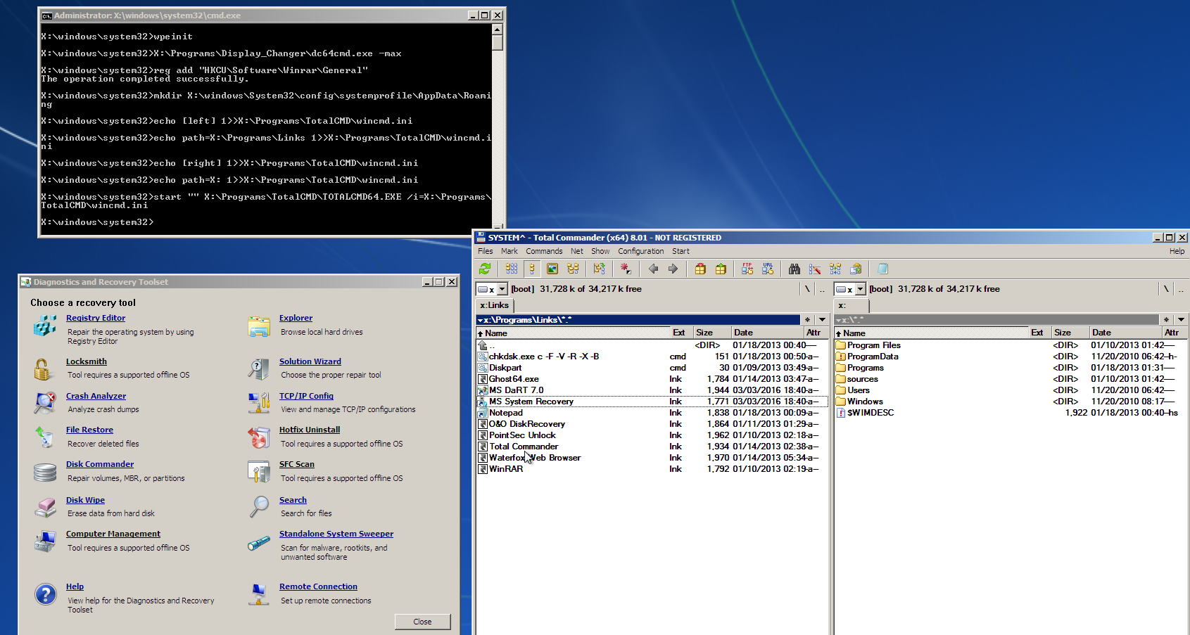Sort left panel by Size column
This screenshot has width=1190, height=635.
(x=711, y=333)
